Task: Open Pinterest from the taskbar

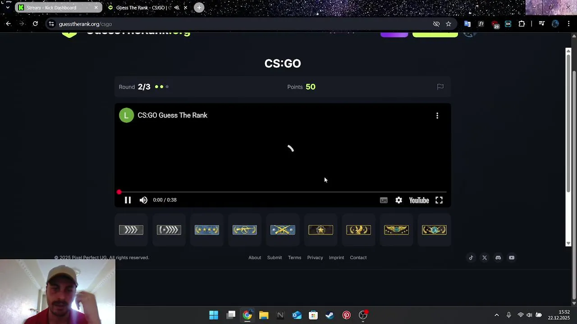Action: point(346,315)
